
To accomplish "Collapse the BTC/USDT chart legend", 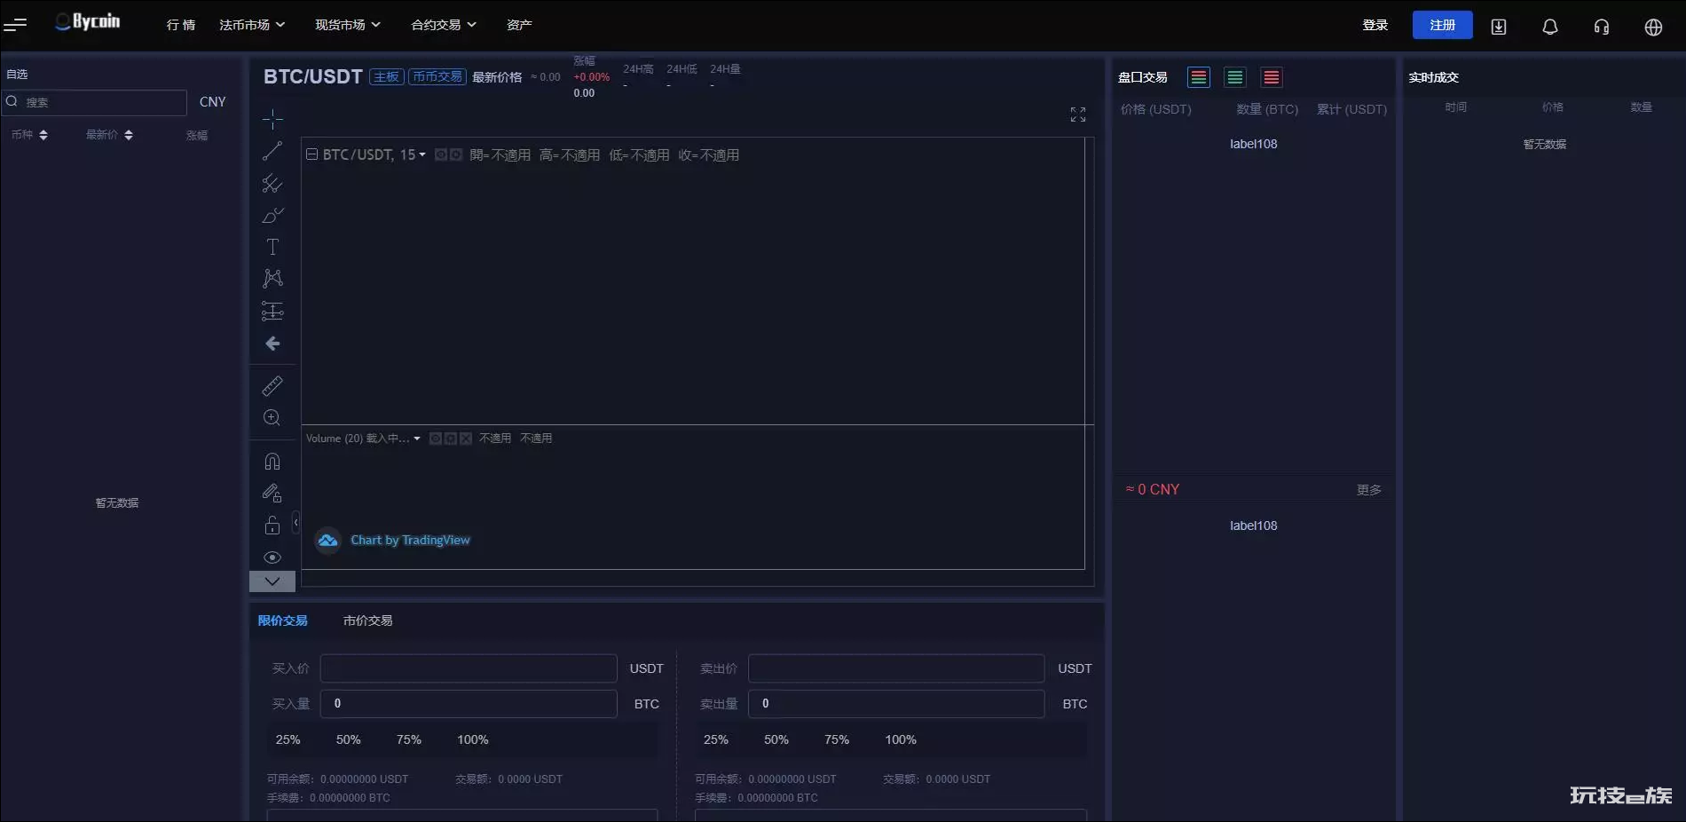I will (x=312, y=154).
